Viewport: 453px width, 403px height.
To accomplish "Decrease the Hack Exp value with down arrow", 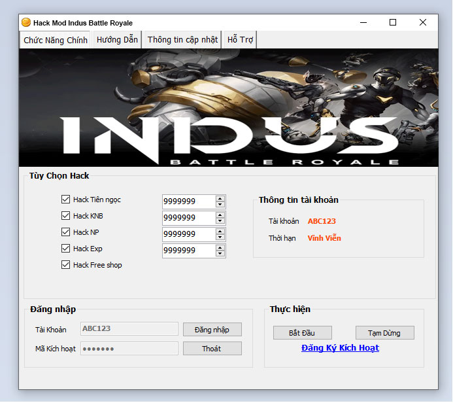I will coord(220,254).
